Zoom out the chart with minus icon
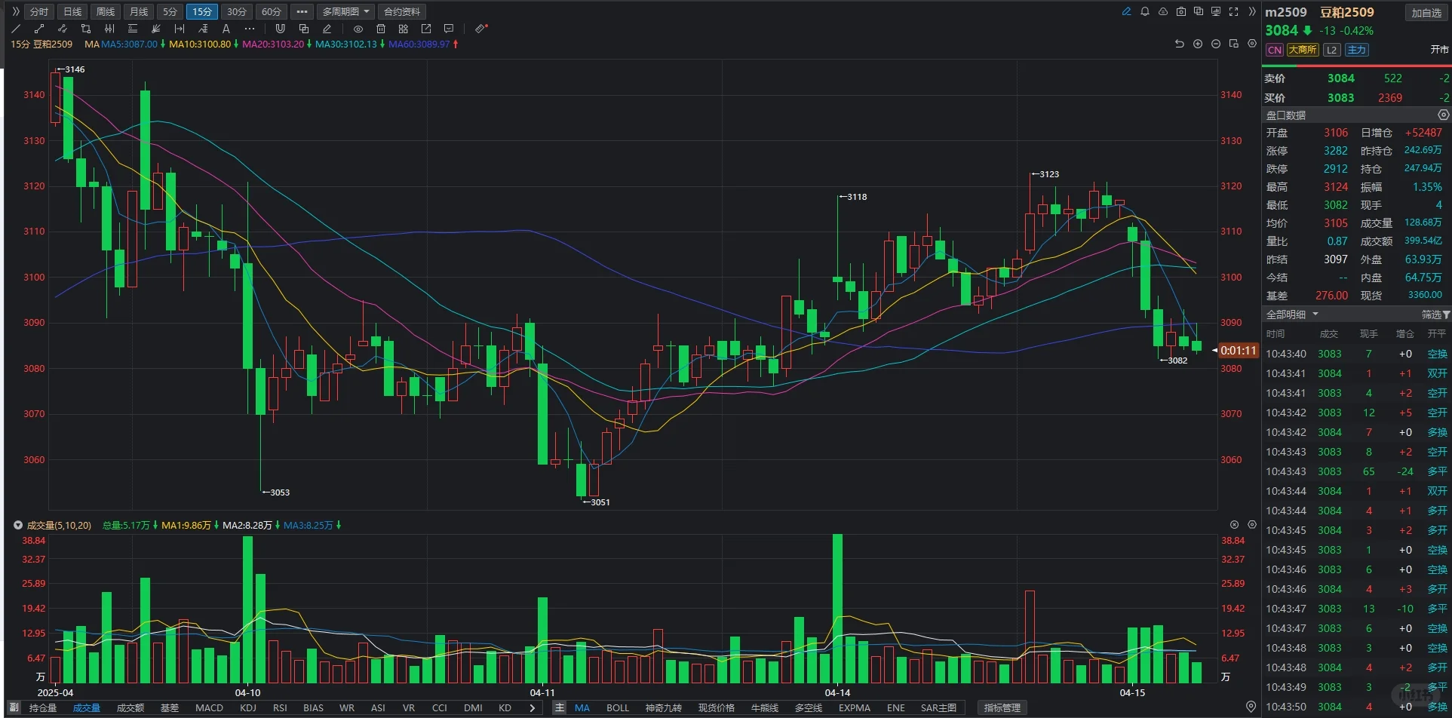 [1216, 44]
